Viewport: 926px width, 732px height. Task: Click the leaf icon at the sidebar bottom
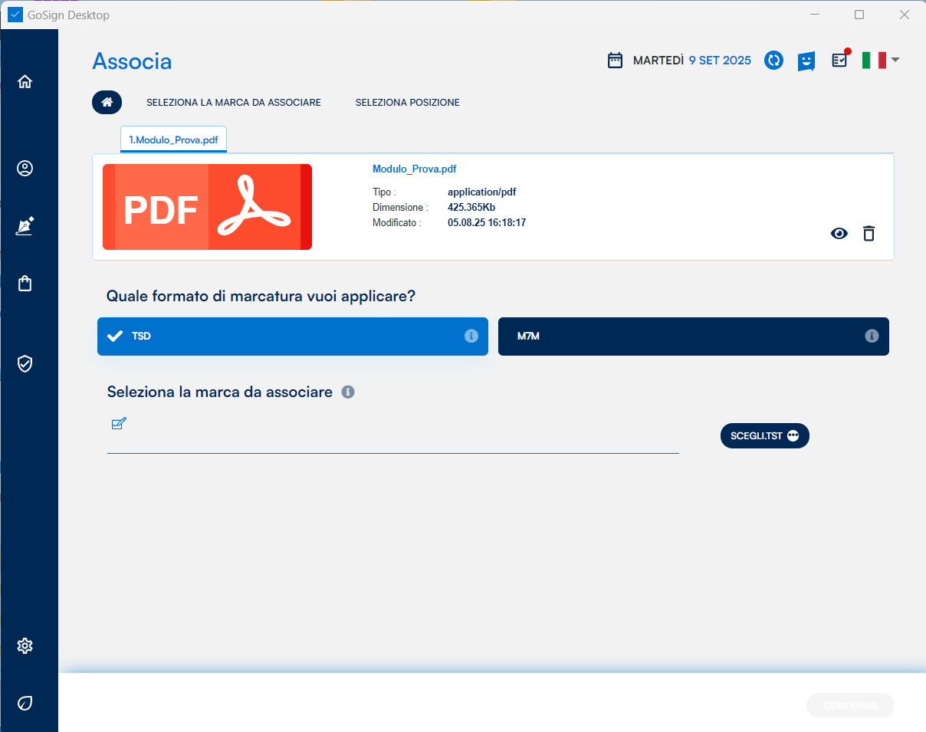pyautogui.click(x=25, y=703)
